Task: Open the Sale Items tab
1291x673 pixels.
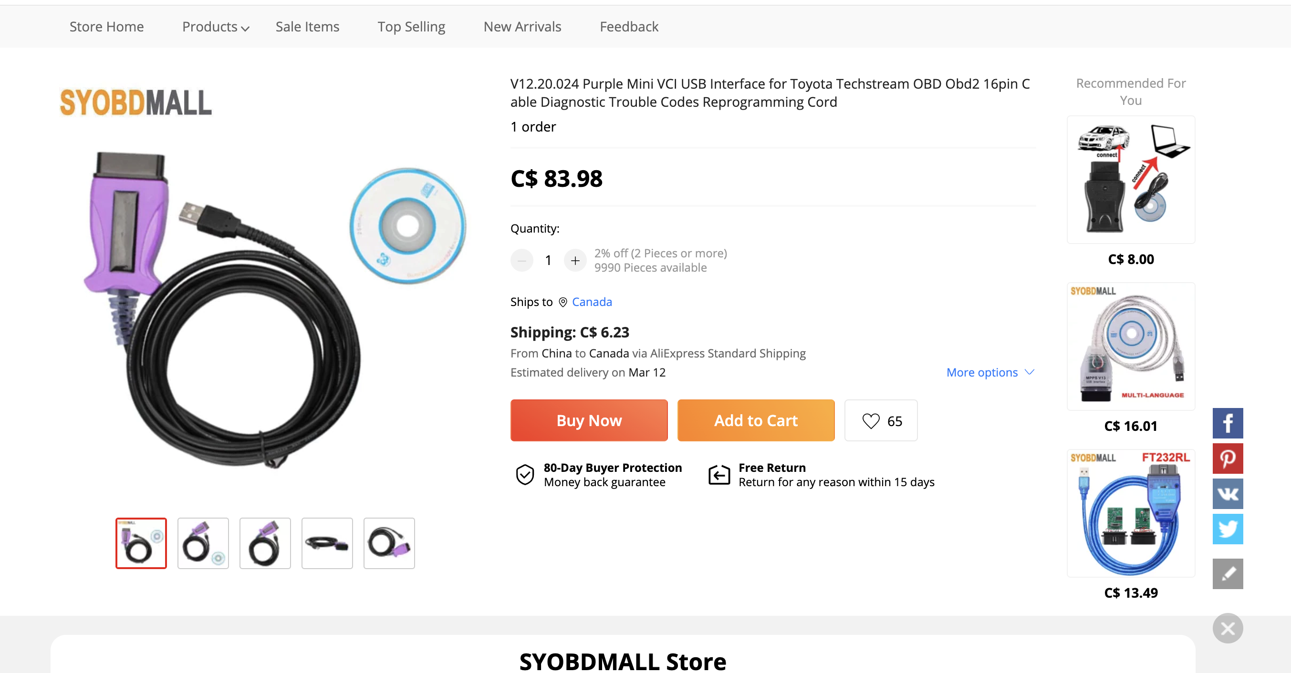Action: (307, 27)
